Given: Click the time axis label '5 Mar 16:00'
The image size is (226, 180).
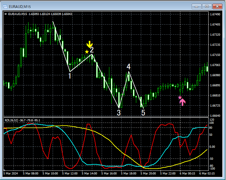Looking at the screenshot, I should tap(109, 173).
